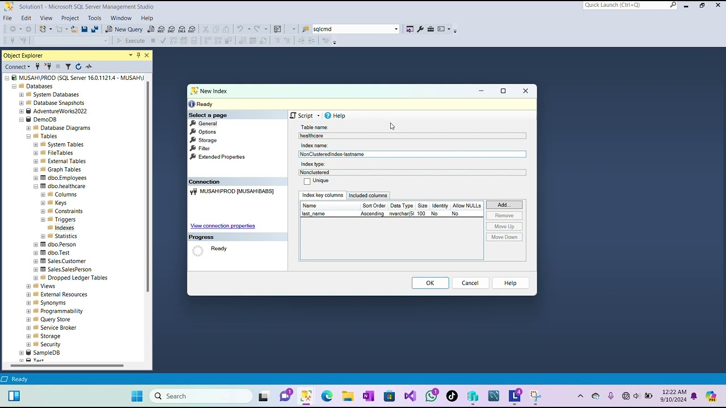Switch to the Included columns tab
The image size is (726, 408).
368,195
